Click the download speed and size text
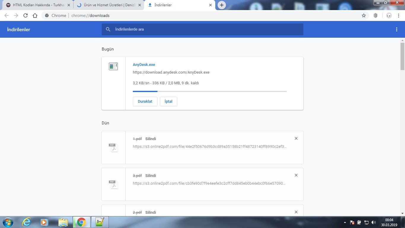The width and height of the screenshot is (405, 228). [166, 83]
